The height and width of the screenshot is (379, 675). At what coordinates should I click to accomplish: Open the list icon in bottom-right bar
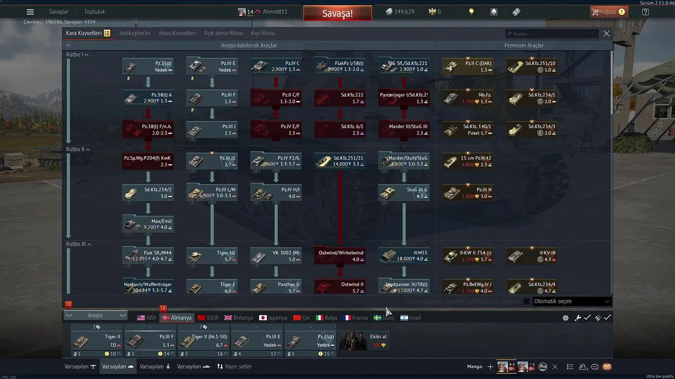point(570,366)
